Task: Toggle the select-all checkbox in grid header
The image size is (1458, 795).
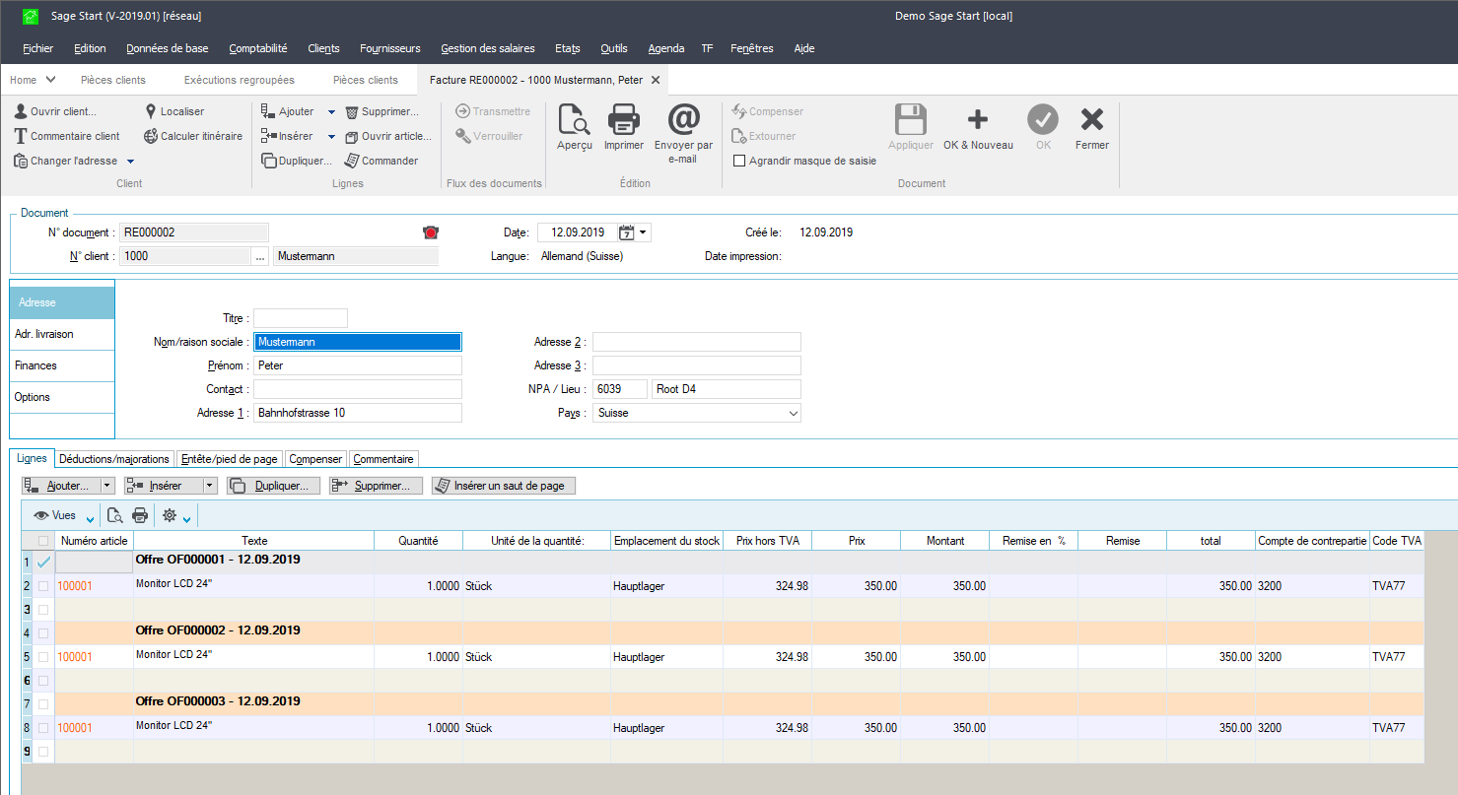Action: 42,541
